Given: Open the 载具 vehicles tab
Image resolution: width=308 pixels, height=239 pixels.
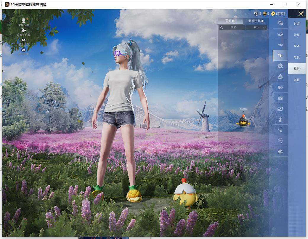Looking at the screenshot, I should tap(297, 57).
